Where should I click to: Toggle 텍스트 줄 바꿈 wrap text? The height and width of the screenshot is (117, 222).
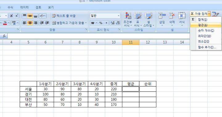pyautogui.click(x=64, y=16)
